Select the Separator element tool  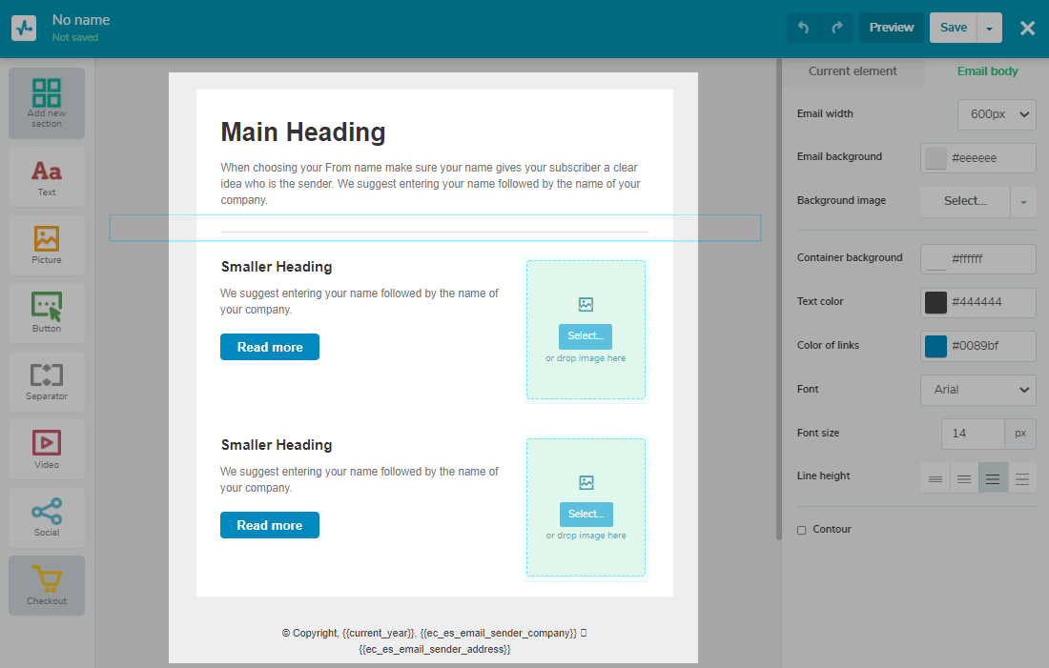(x=46, y=380)
